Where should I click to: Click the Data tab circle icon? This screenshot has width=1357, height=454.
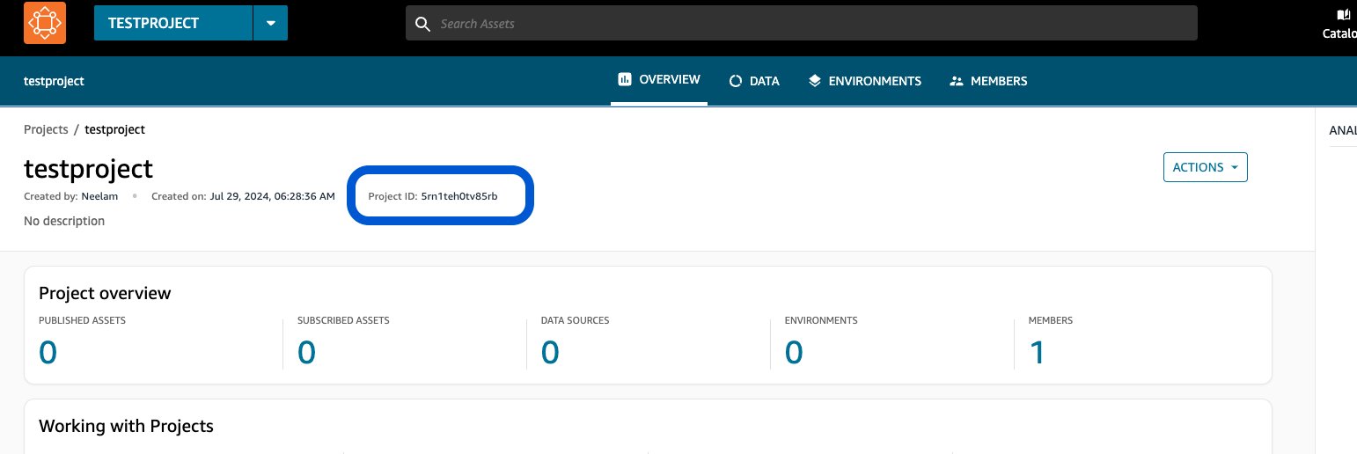(x=736, y=81)
